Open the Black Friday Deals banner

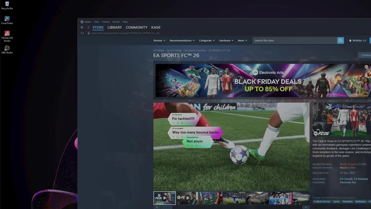pyautogui.click(x=263, y=80)
